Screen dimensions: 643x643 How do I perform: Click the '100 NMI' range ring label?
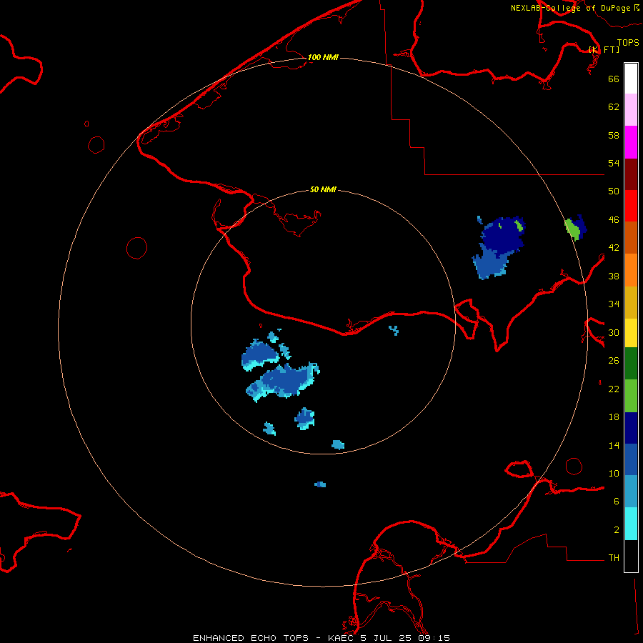coord(323,57)
